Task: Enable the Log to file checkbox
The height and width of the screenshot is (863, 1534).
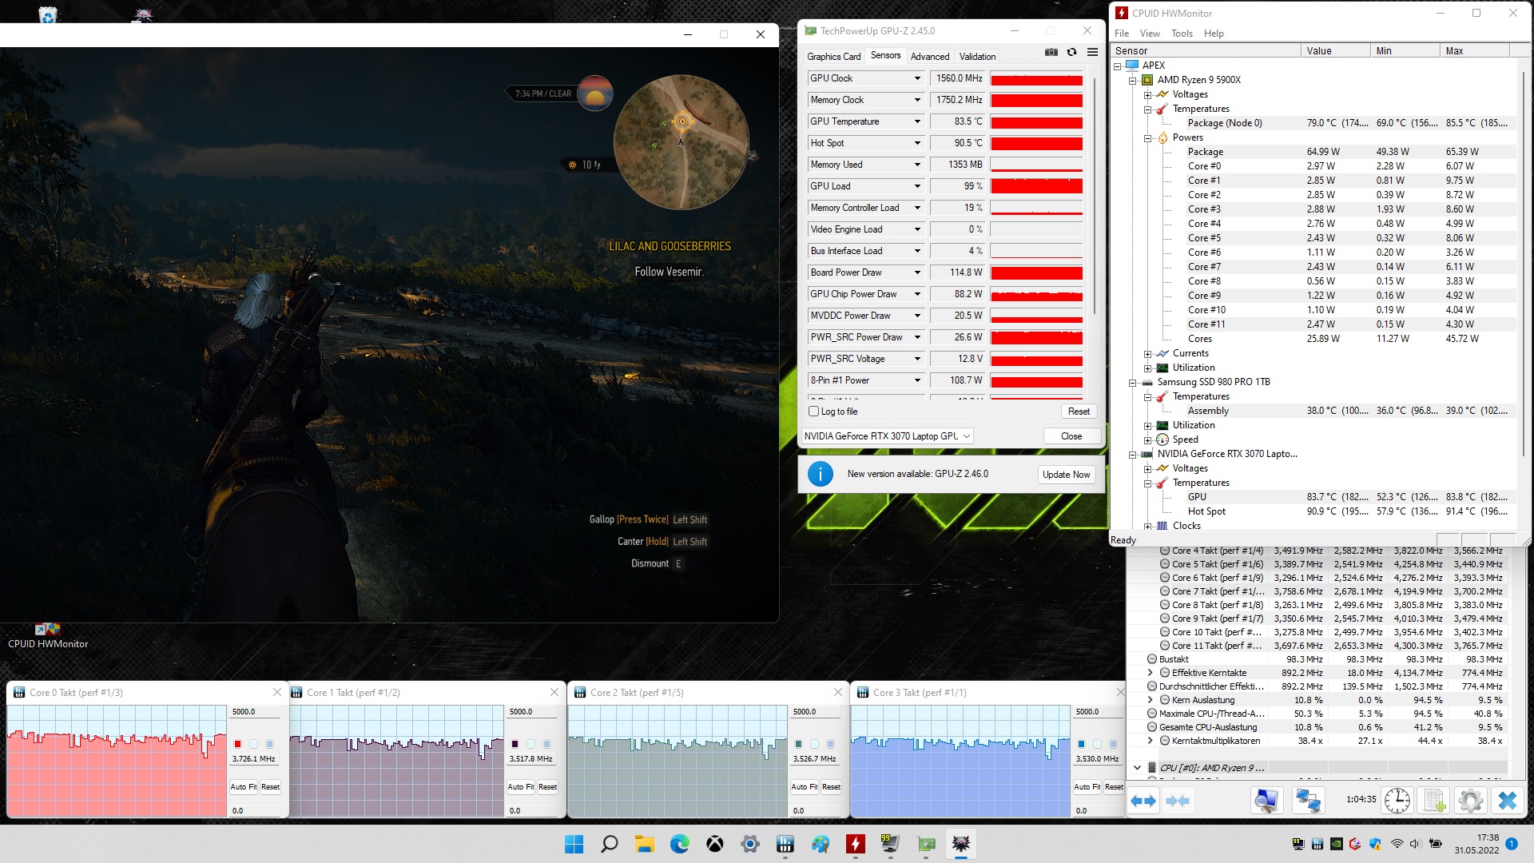Action: tap(813, 412)
